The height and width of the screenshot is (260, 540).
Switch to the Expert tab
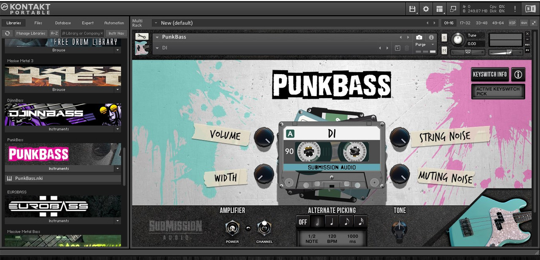coord(88,23)
